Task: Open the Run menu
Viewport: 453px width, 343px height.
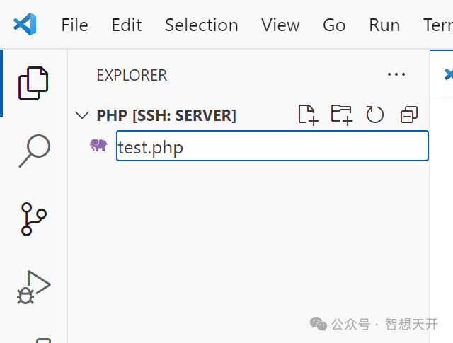Action: pos(384,25)
